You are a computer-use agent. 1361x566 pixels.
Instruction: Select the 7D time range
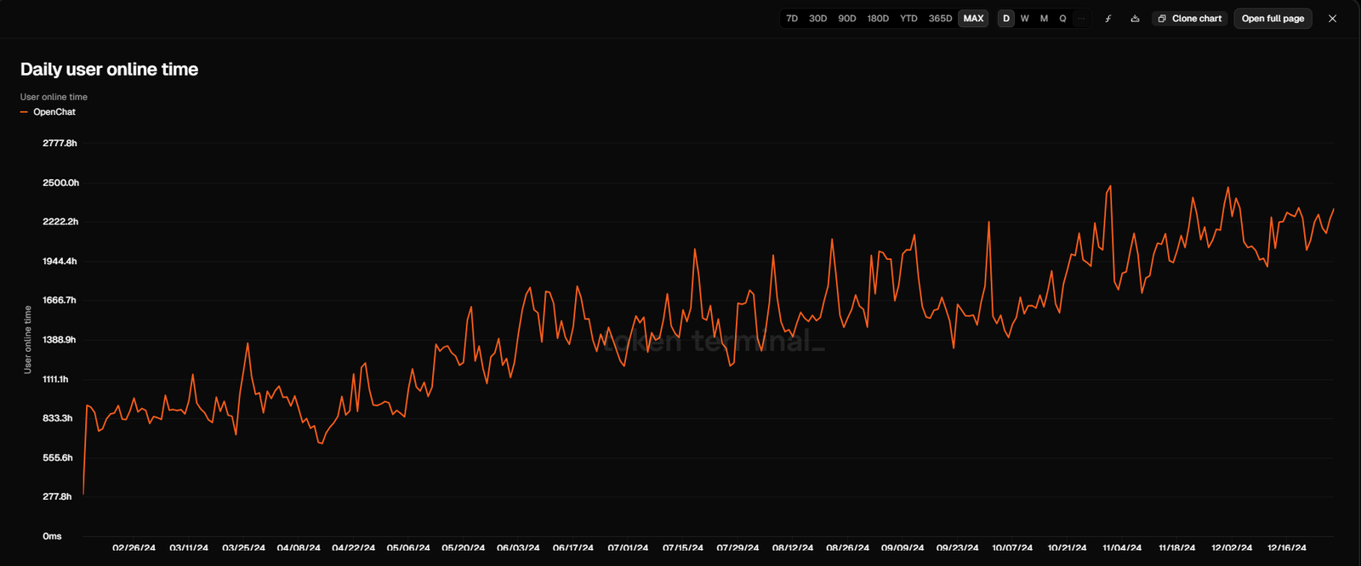(792, 19)
